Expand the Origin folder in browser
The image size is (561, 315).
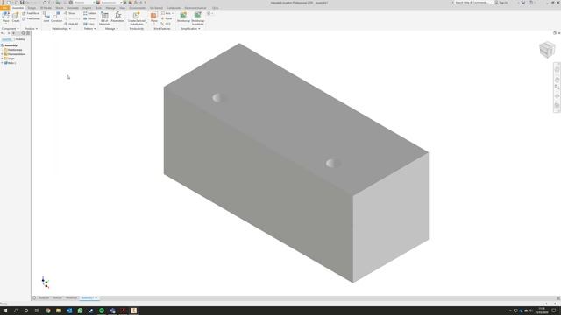click(x=2, y=59)
